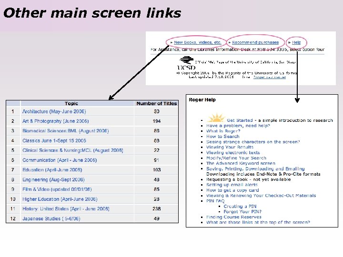Click the Number of Titles column header
The height and width of the screenshot is (257, 343).
(x=157, y=103)
